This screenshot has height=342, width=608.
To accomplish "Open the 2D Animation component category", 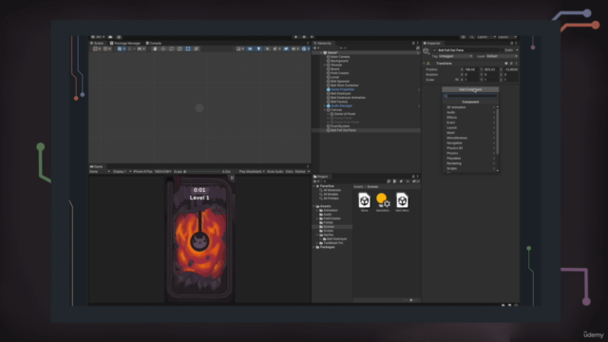I will 470,107.
